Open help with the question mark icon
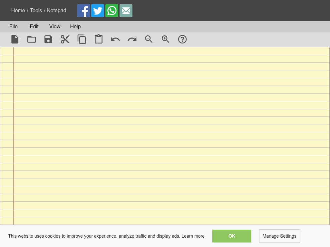The width and height of the screenshot is (330, 247). coord(182,39)
